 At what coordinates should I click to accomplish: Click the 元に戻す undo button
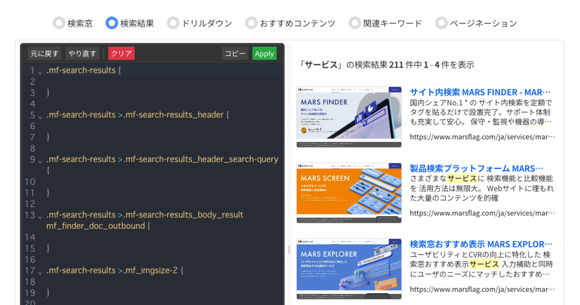click(x=44, y=53)
